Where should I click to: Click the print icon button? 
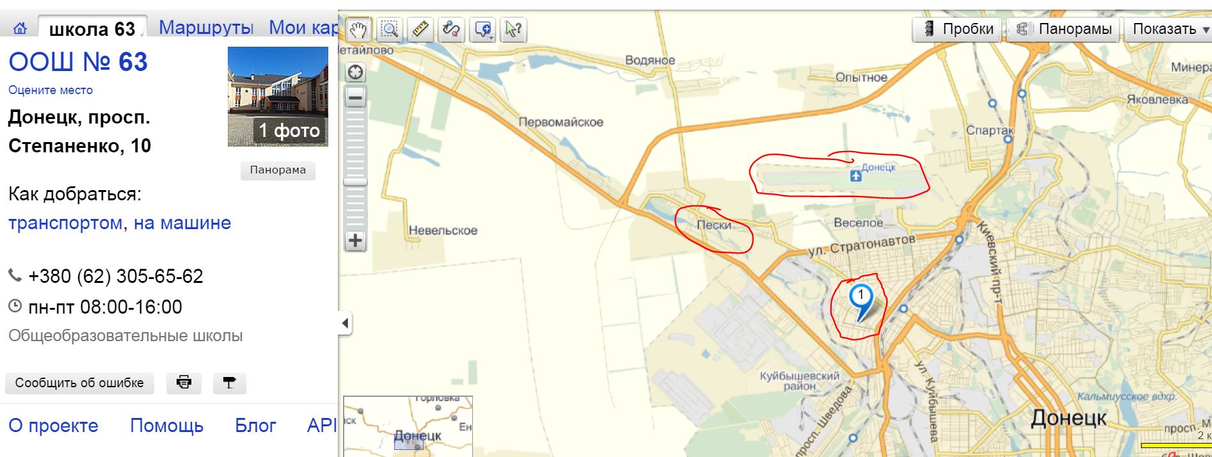(x=184, y=383)
